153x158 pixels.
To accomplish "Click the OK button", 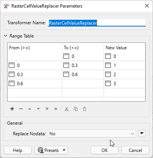I will click(104, 150).
